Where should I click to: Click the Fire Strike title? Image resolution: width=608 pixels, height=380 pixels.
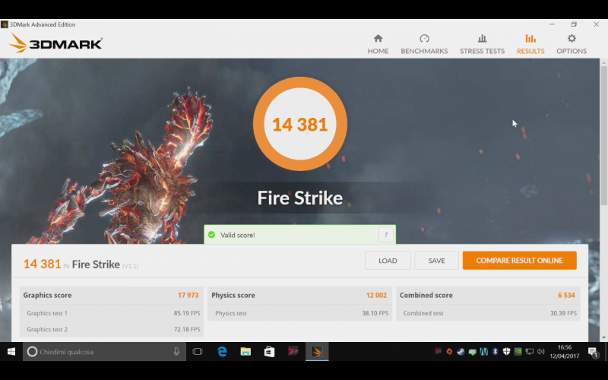point(299,198)
